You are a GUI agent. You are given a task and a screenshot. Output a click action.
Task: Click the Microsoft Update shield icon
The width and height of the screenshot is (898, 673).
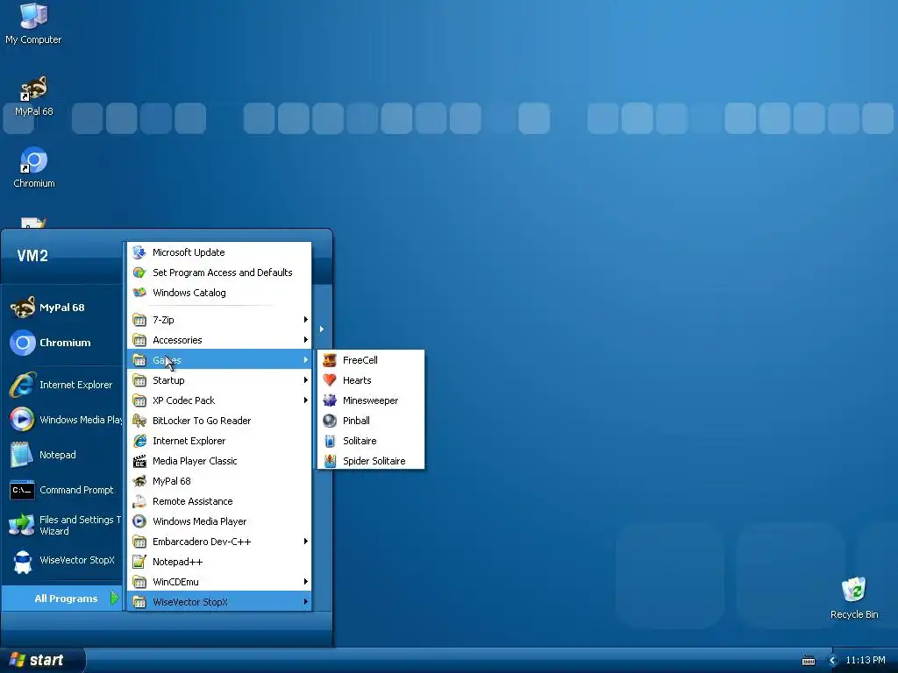coord(139,252)
